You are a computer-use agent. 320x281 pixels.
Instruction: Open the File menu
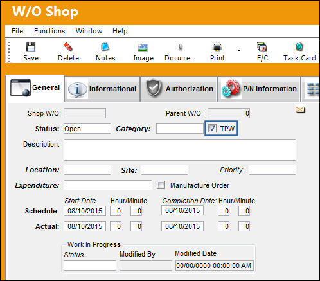click(x=17, y=31)
